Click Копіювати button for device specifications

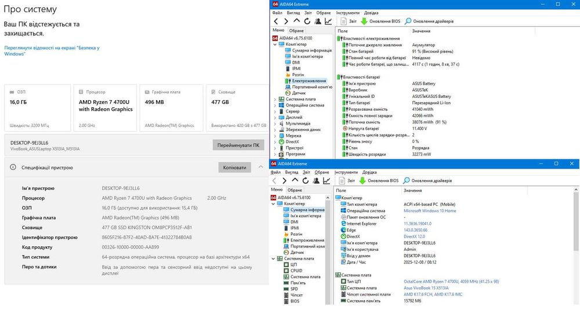pos(234,167)
